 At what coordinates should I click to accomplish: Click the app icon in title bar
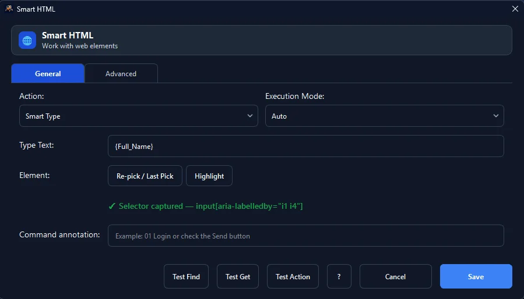point(9,9)
